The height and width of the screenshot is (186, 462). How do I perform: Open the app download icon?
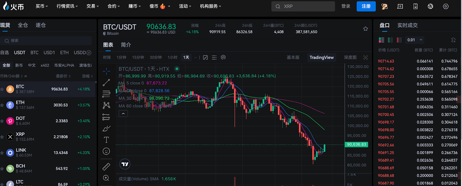click(415, 6)
